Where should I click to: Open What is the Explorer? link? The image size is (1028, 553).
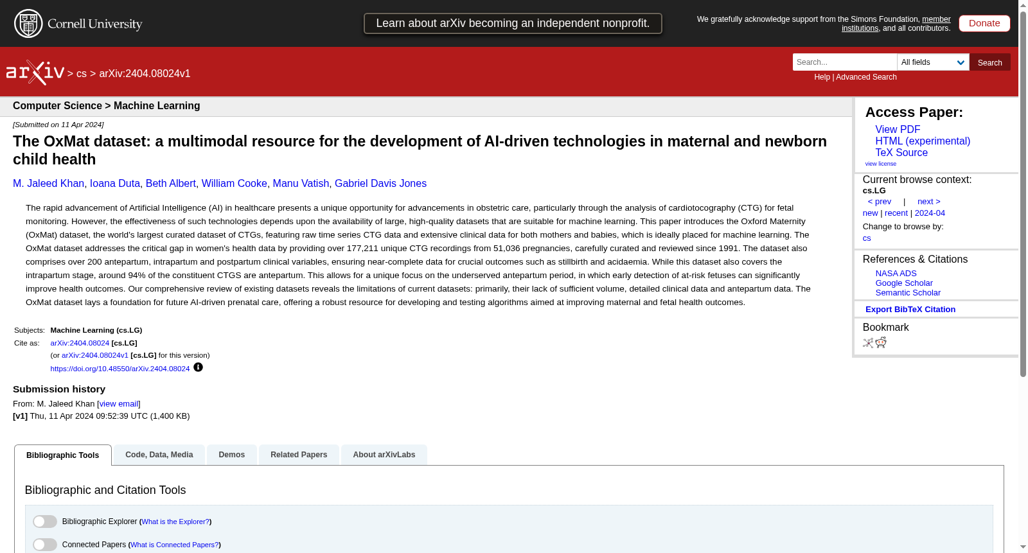[x=175, y=522]
